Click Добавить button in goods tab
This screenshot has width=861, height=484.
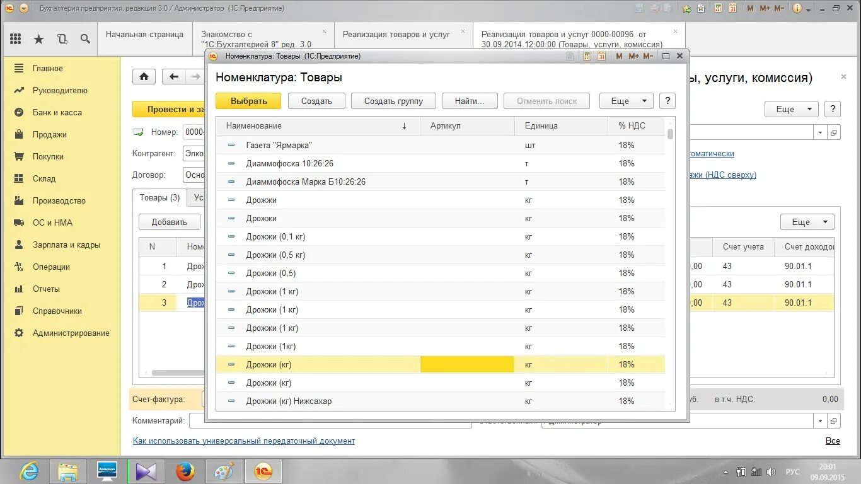[x=170, y=222]
